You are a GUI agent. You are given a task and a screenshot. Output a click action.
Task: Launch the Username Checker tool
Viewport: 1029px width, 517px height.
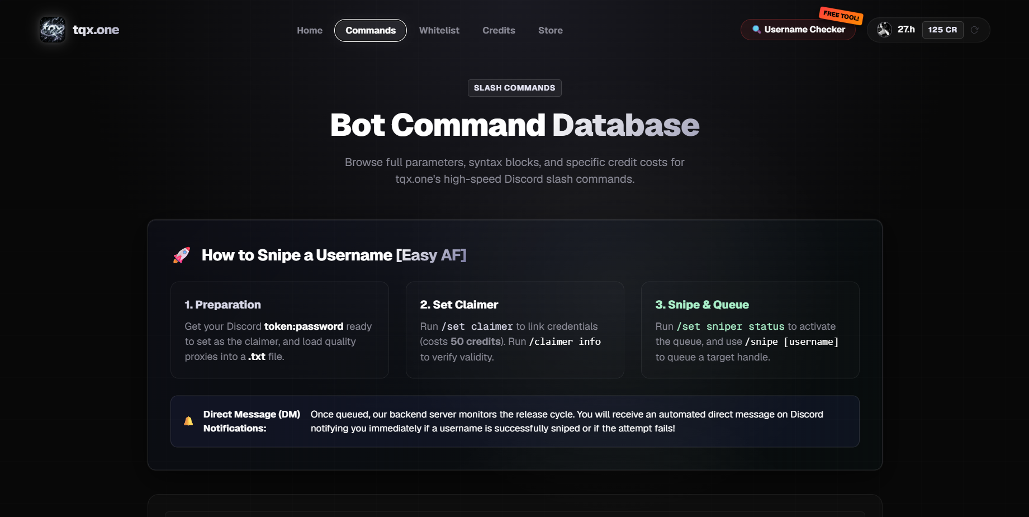(798, 30)
